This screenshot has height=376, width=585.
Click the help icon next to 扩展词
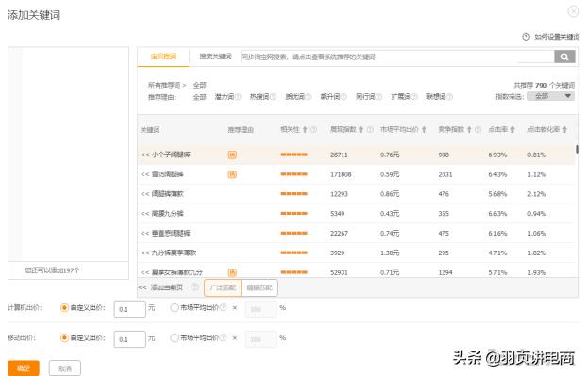[x=414, y=97]
